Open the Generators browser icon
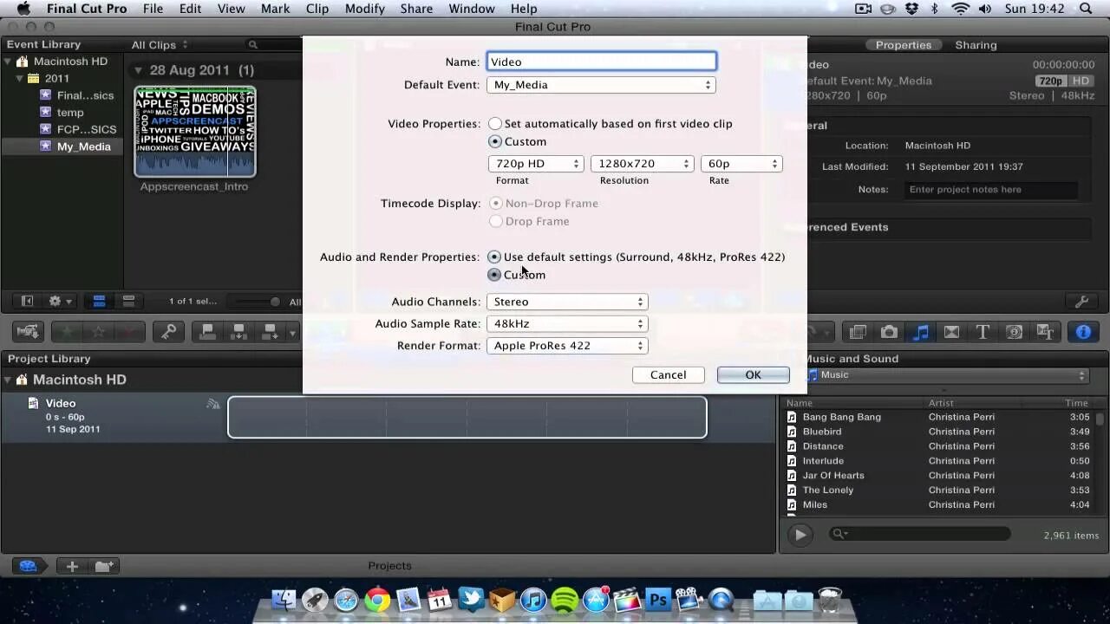Viewport: 1110px width, 624px height. point(1014,332)
